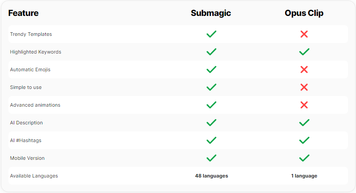This screenshot has height=193, width=356.
Task: Click the 1 language value
Action: (x=304, y=176)
